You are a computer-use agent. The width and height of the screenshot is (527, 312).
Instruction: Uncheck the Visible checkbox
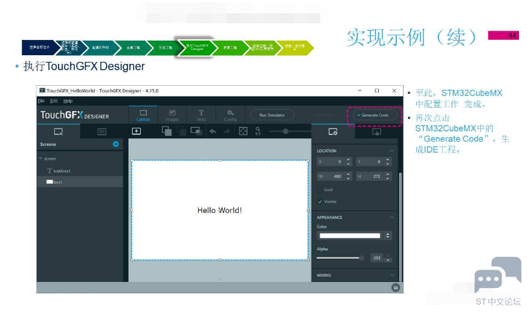(320, 202)
